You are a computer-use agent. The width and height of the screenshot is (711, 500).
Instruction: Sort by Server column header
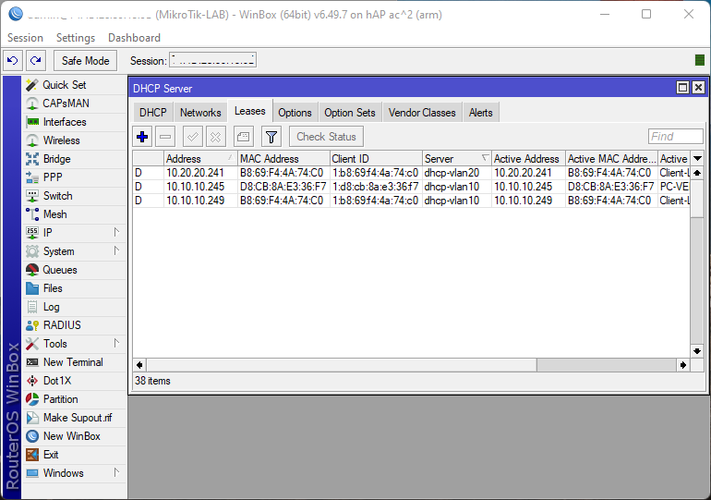(457, 159)
